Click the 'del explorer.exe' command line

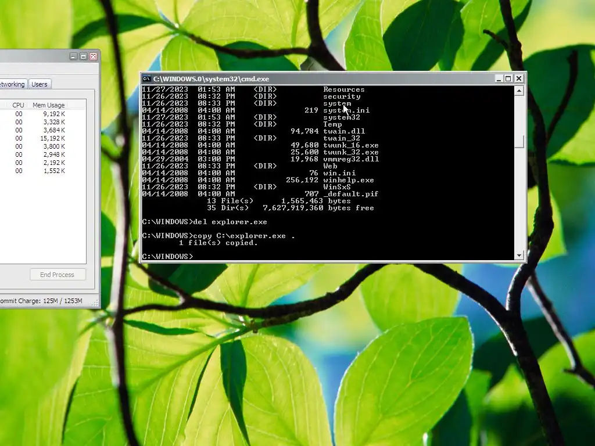click(x=205, y=222)
